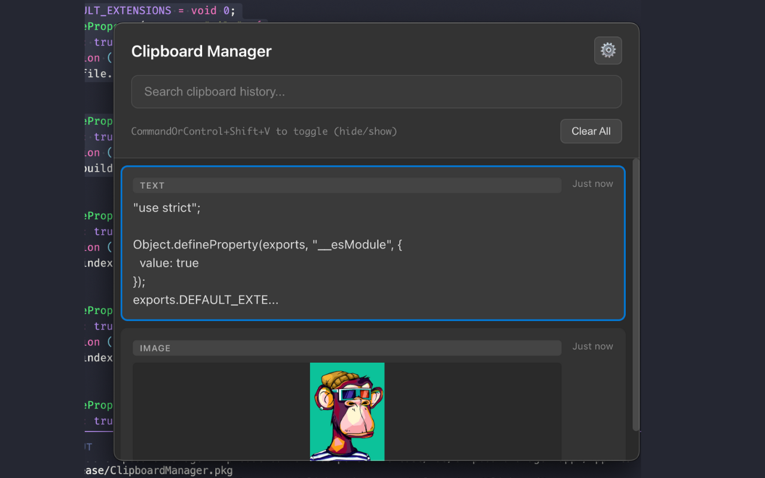Select the ape artwork thumbnail
The image size is (765, 478).
(347, 411)
